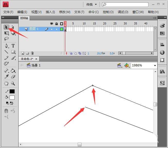Delete layer with trash icon
The image size is (168, 148).
pyautogui.click(x=32, y=53)
